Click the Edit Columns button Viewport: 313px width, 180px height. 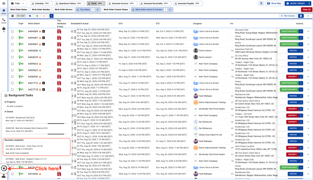click(288, 16)
